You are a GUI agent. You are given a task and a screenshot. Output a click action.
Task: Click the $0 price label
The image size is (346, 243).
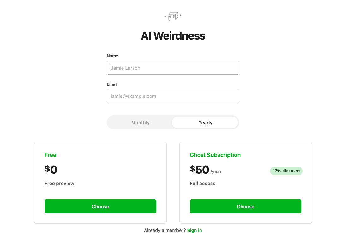[x=51, y=170]
